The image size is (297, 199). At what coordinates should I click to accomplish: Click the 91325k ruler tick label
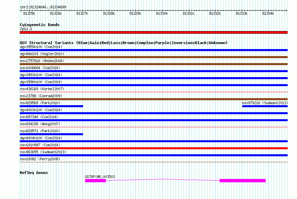(29, 13)
